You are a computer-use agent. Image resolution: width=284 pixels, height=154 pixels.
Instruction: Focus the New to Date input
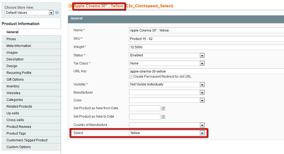tap(144, 117)
